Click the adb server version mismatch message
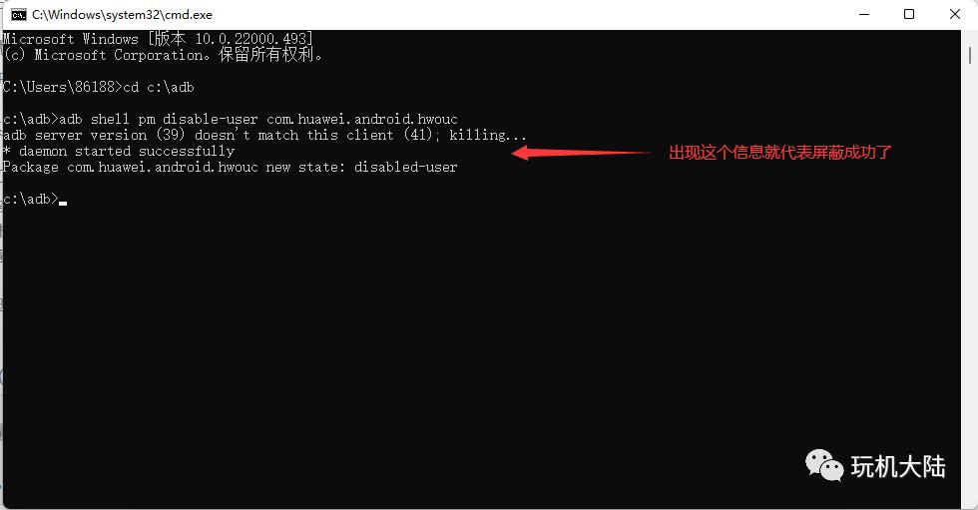 click(264, 135)
